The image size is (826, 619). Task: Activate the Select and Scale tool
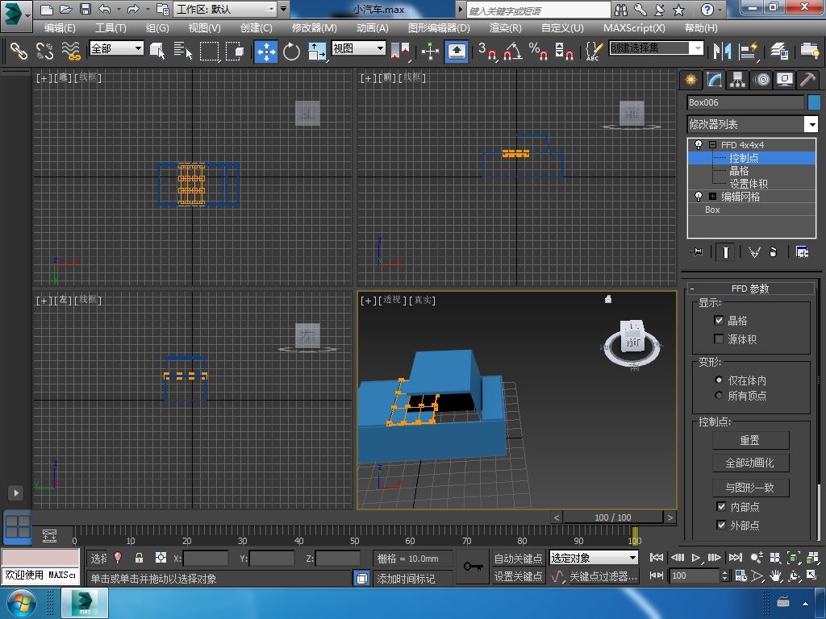[x=316, y=52]
